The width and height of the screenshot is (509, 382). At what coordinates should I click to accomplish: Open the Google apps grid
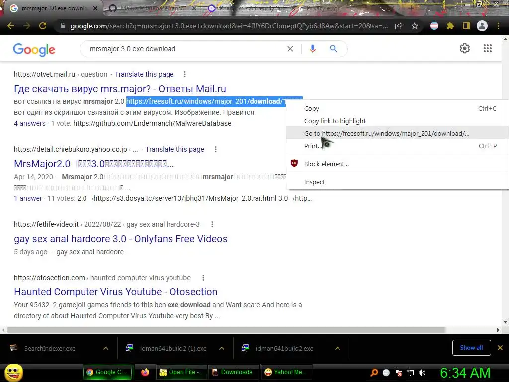[x=488, y=48]
